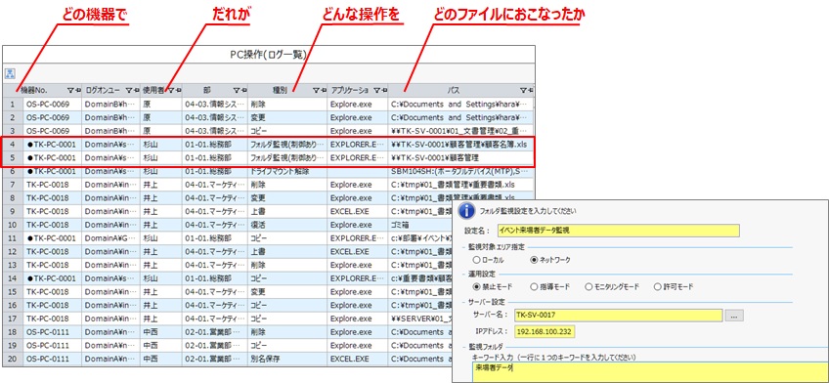Choose the 指導モード operation mode
This screenshot has width=829, height=383.
coord(533,287)
